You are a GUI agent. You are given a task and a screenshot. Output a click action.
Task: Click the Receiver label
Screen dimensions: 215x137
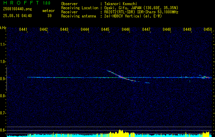(69, 12)
